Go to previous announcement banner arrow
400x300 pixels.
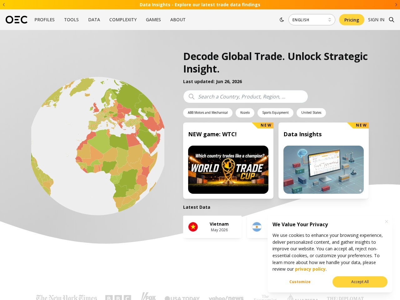[4, 5]
